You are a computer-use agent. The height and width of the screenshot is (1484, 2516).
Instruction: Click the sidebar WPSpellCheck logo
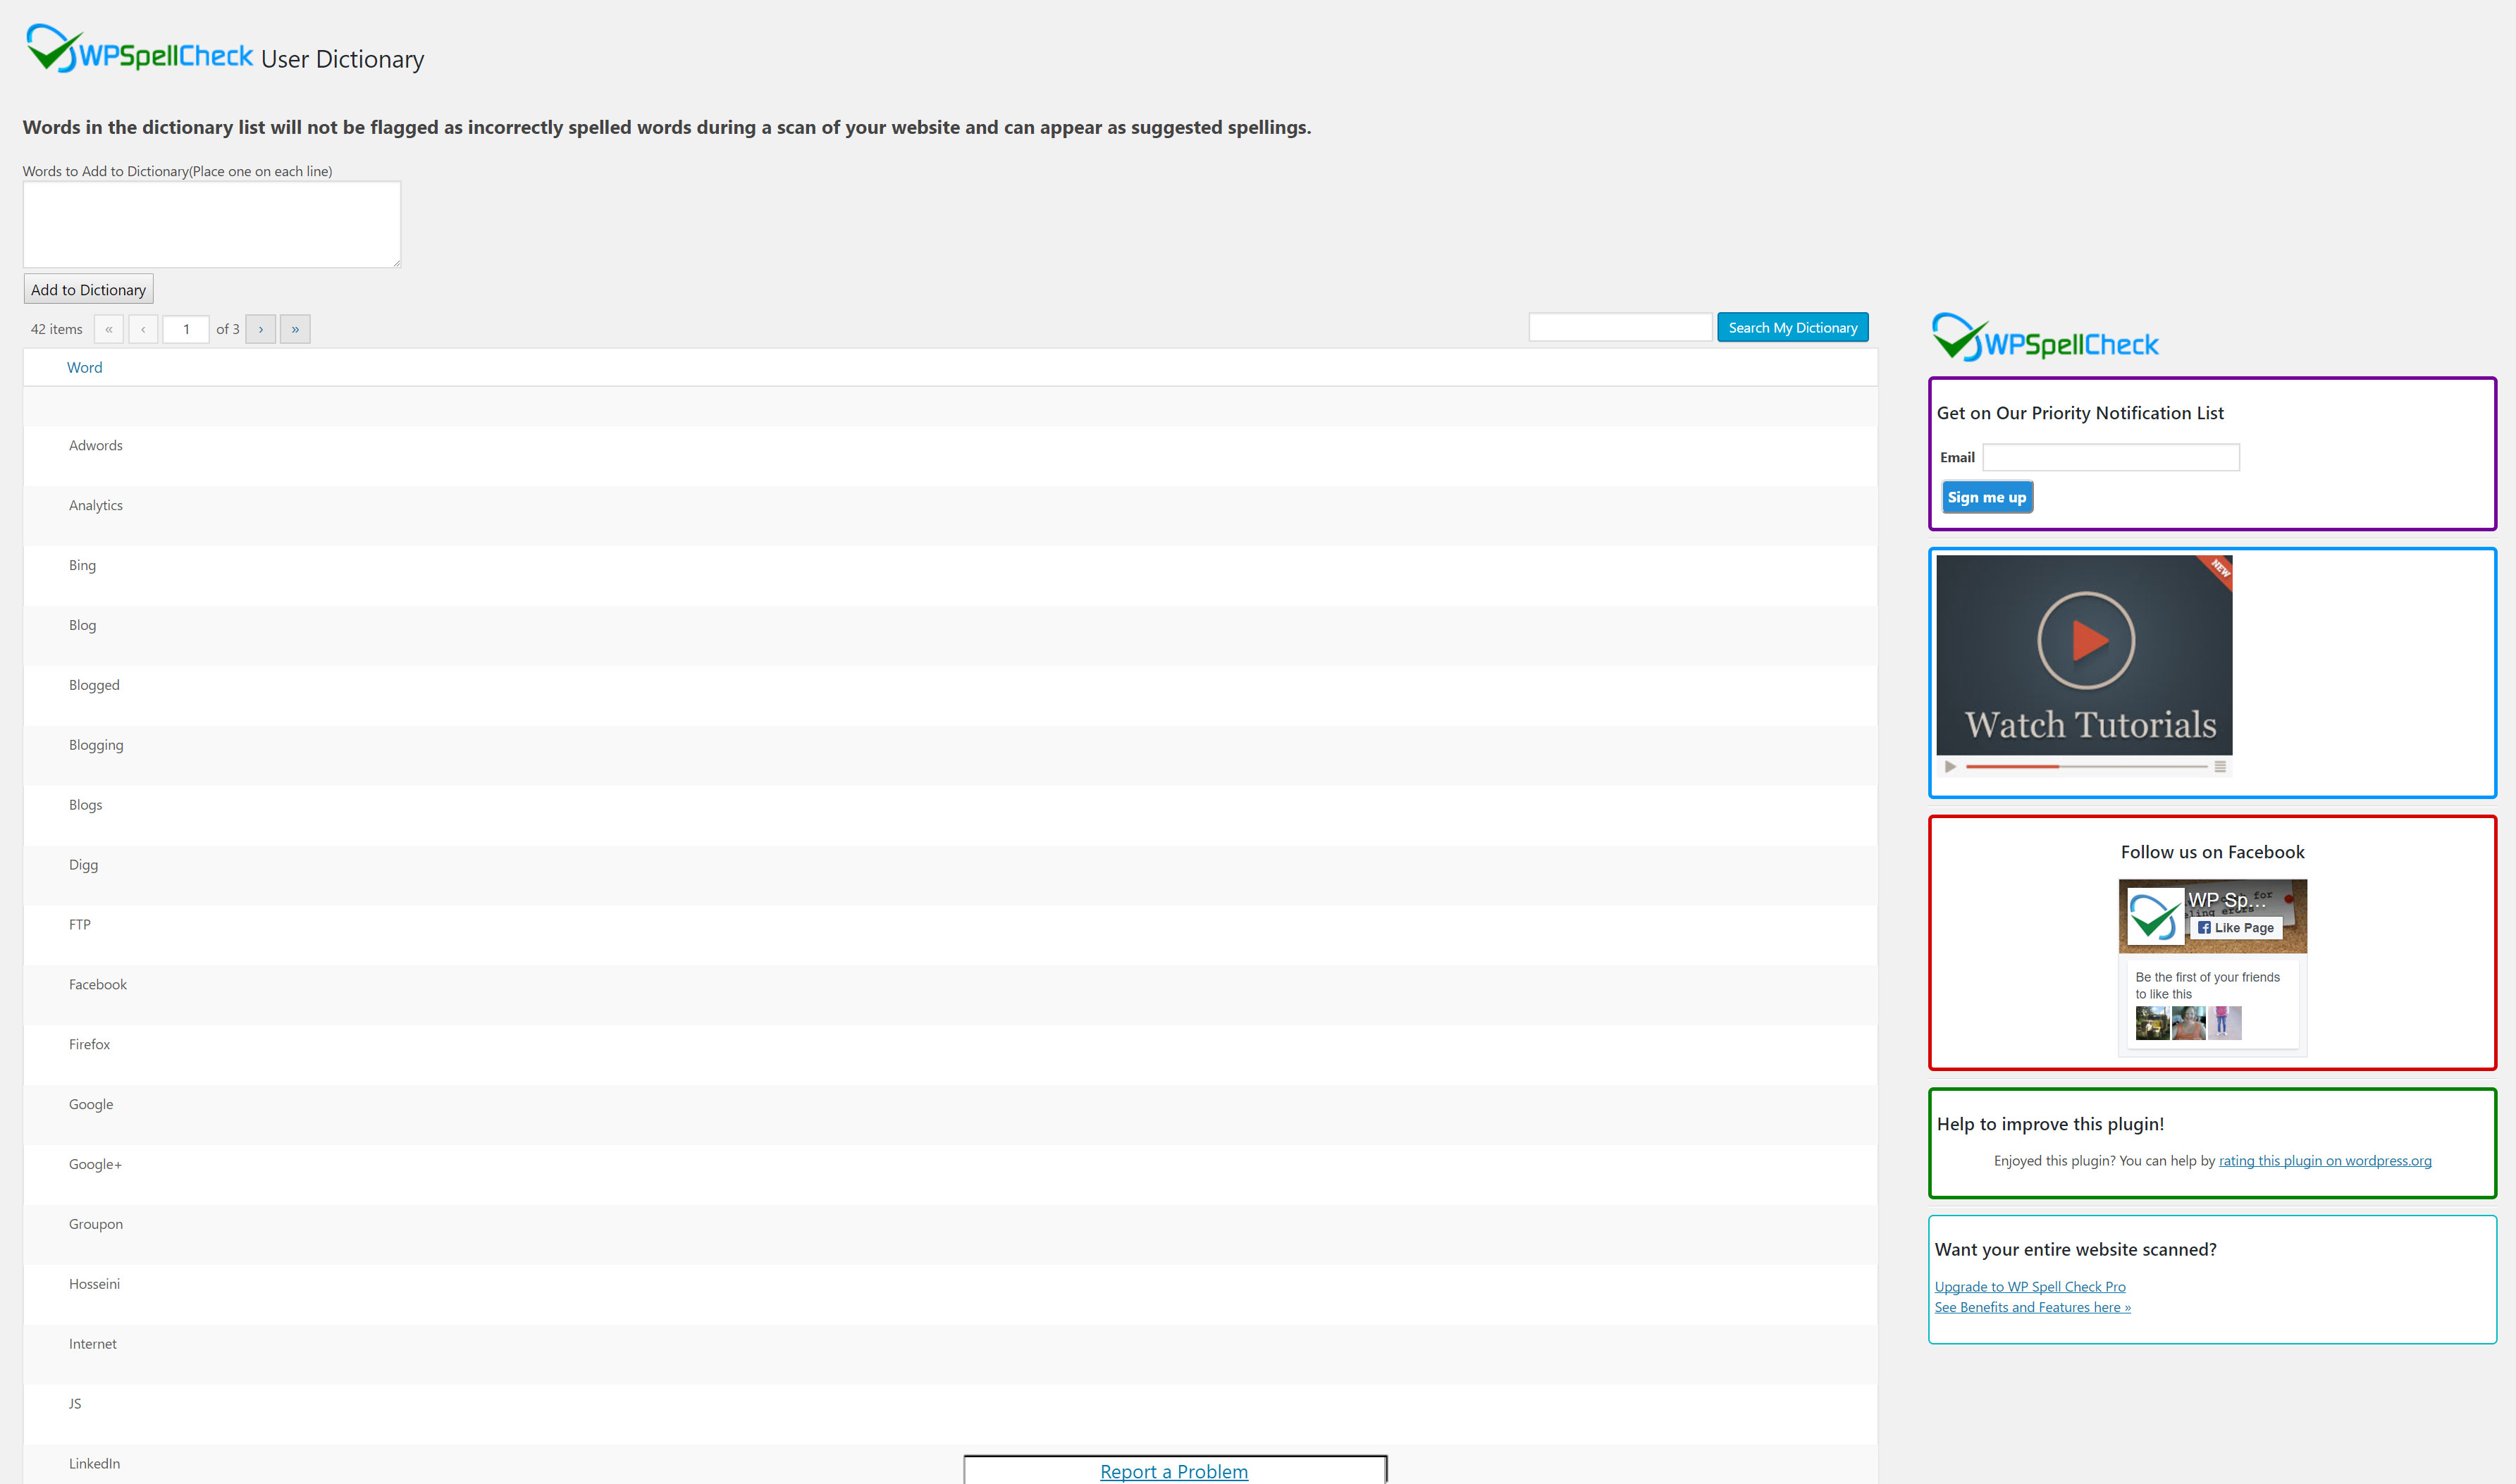pyautogui.click(x=2045, y=338)
